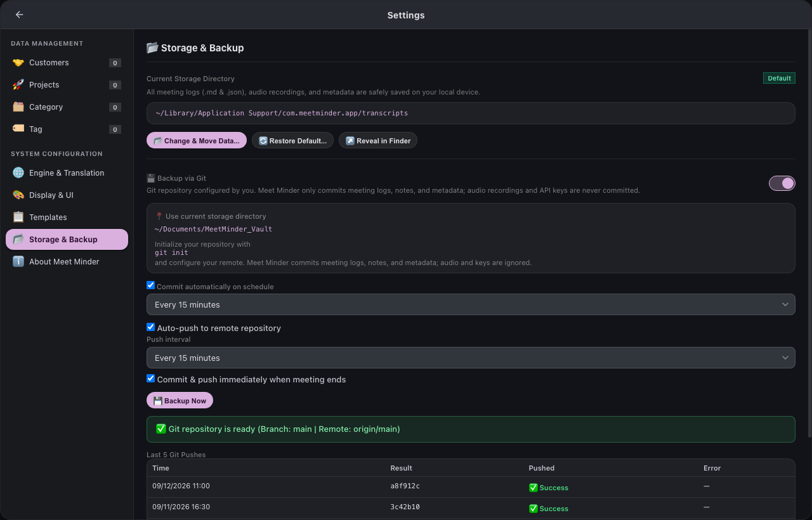Click the Engine & Translation globe icon
Screen dimensions: 812x520
[18, 173]
